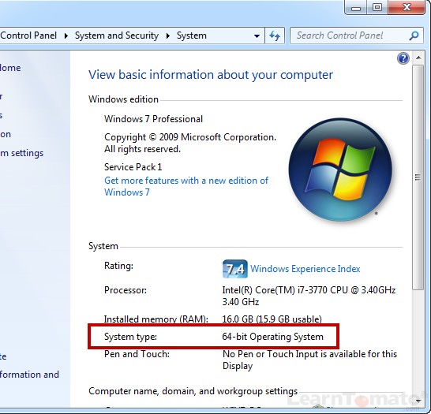Open the address bar history dropdown arrow

(257, 36)
